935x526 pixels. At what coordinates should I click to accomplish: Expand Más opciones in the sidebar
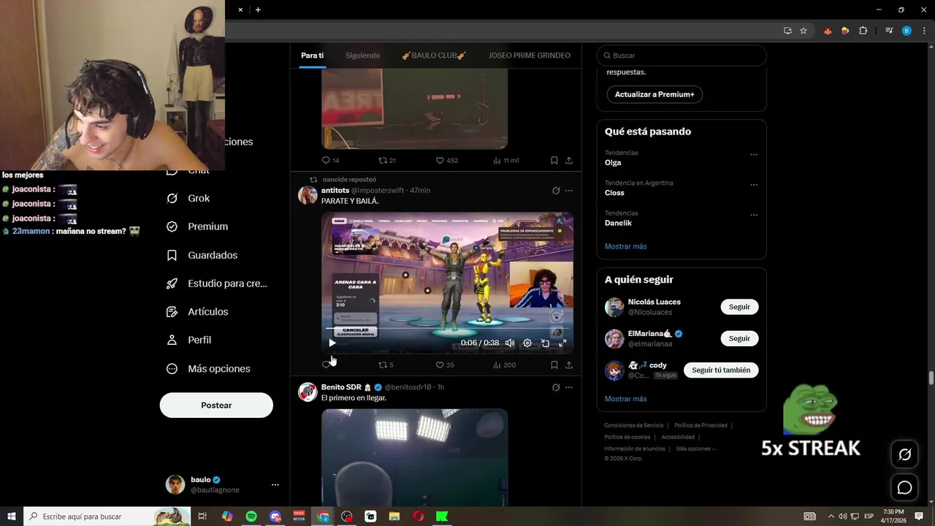pyautogui.click(x=208, y=369)
